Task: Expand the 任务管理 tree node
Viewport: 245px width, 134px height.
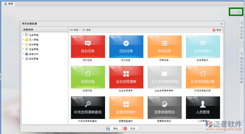Action: 23,35
